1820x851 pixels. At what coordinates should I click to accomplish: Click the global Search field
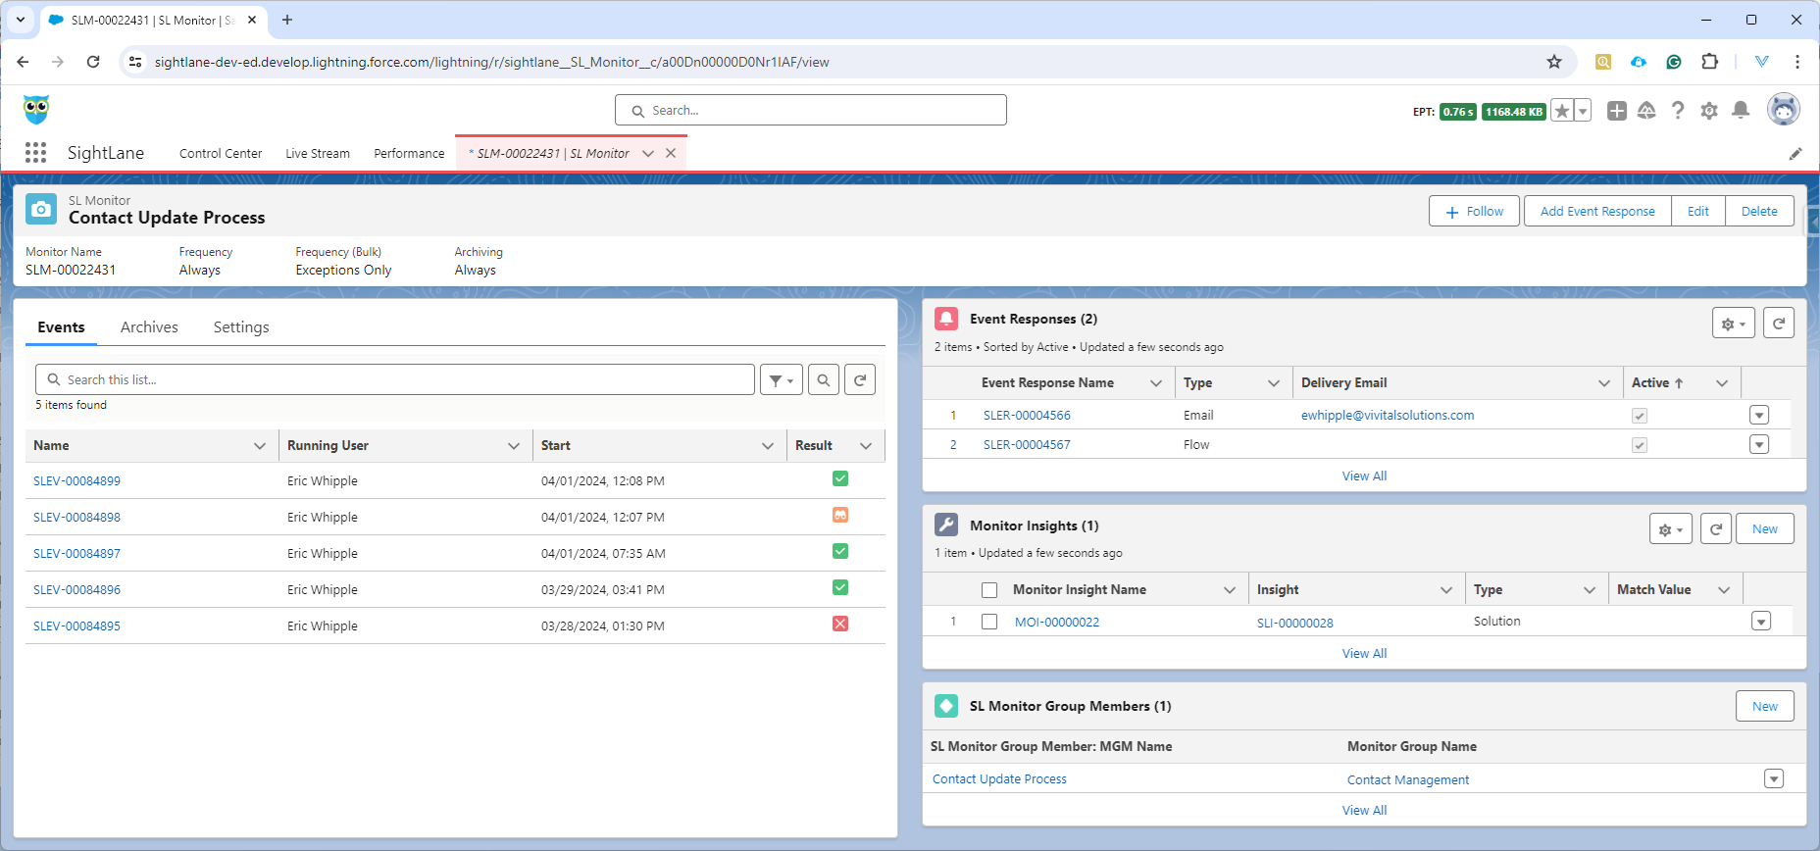811,110
